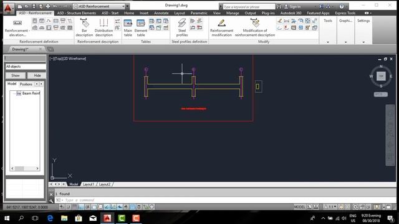Image resolution: width=399 pixels, height=224 pixels.
Task: Select the Drawing1* document tab
Action: pyautogui.click(x=21, y=49)
